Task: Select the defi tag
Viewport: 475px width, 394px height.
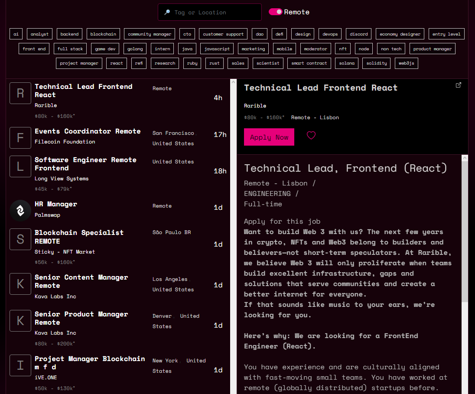Action: (x=279, y=34)
